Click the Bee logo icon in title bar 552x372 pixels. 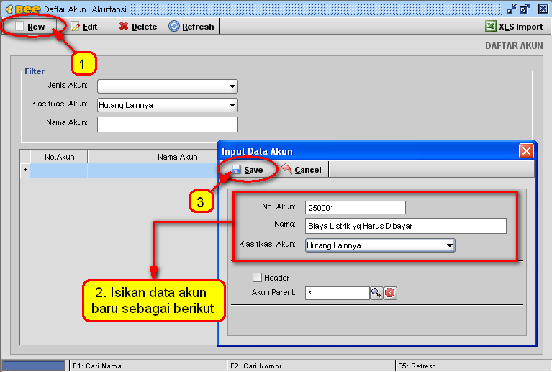tap(22, 9)
